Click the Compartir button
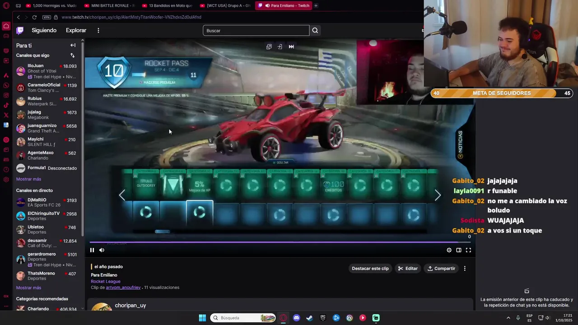Screen dimensions: 578x325 click(x=441, y=268)
